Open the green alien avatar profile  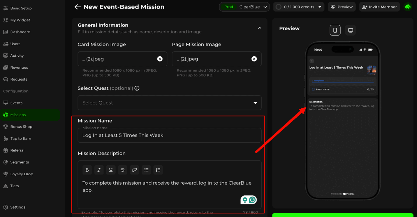(x=408, y=7)
